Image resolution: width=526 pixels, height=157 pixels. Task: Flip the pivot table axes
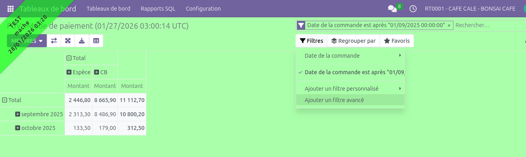coord(54,40)
